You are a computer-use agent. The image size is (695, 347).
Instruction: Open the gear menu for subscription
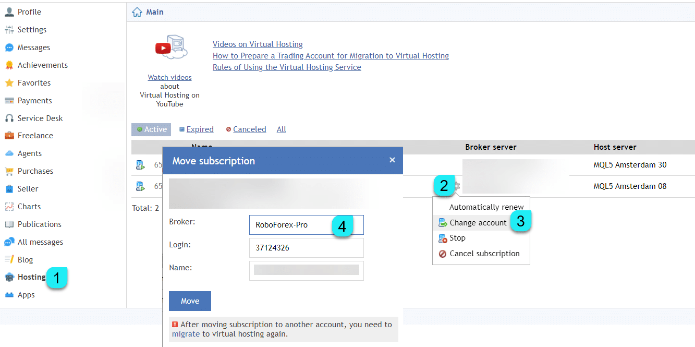point(457,186)
